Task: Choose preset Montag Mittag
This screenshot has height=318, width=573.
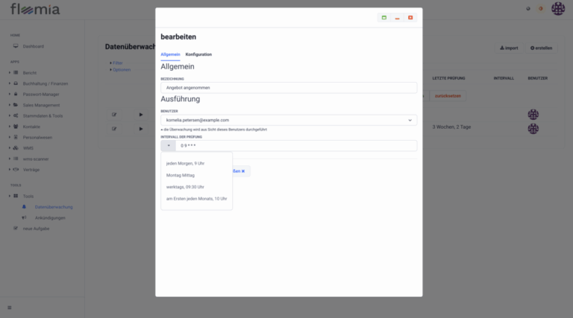Action: pyautogui.click(x=180, y=175)
